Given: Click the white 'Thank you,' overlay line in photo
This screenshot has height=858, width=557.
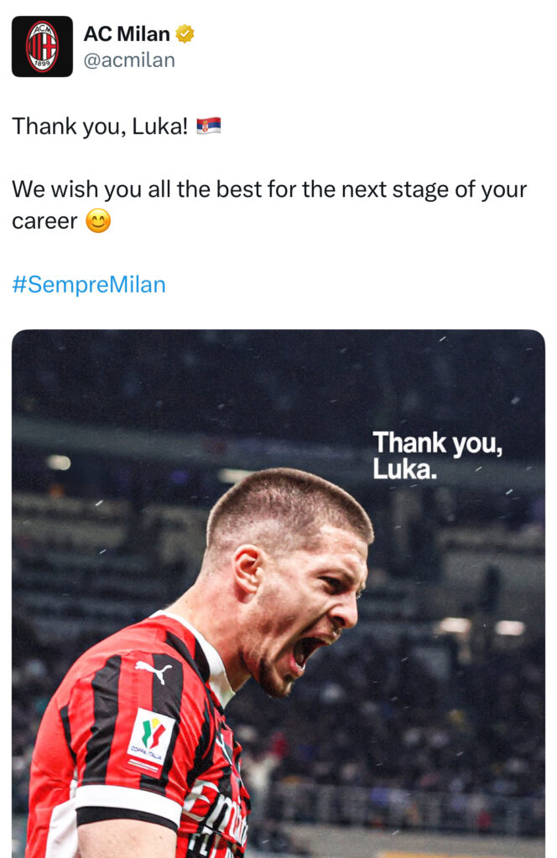Looking at the screenshot, I should tap(438, 443).
